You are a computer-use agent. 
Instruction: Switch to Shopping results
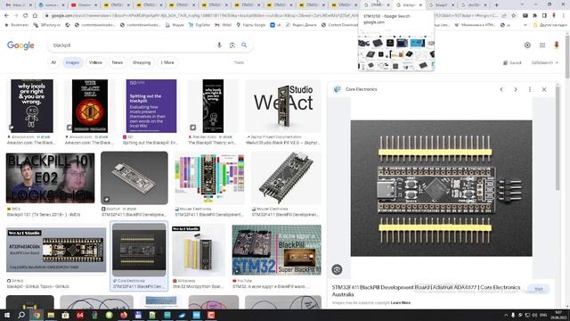[142, 62]
